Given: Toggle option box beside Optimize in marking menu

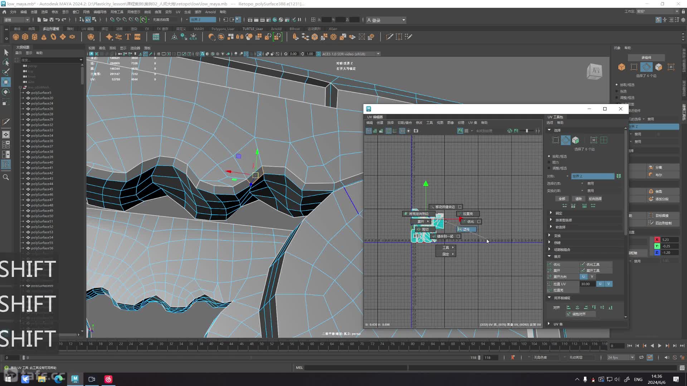Looking at the screenshot, I should tap(479, 222).
